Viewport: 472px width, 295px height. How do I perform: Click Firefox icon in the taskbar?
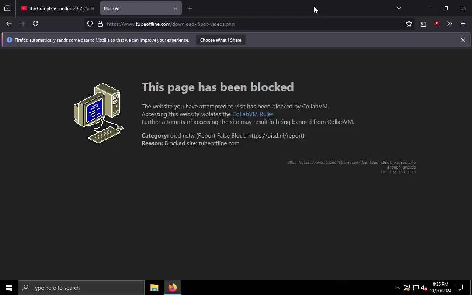click(x=173, y=288)
